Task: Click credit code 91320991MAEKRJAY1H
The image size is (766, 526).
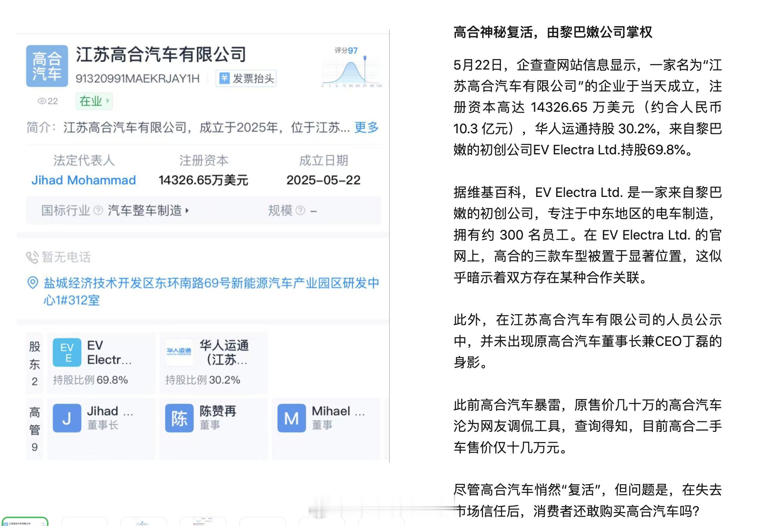Action: 138,79
